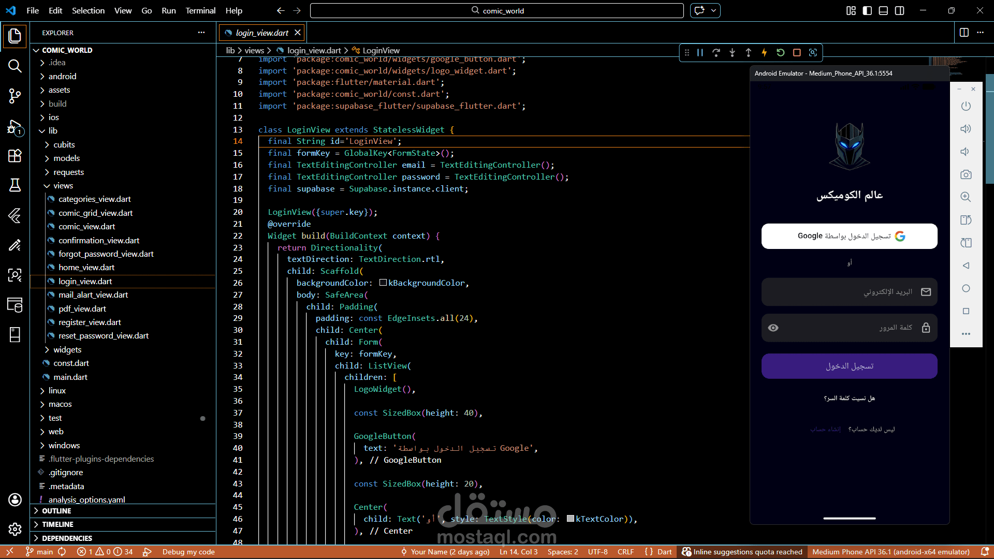Click the Google sign-in button in emulator
994x559 pixels.
849,236
